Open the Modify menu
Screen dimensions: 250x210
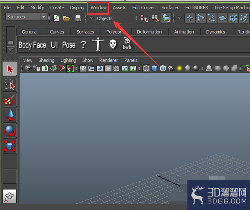tap(37, 8)
